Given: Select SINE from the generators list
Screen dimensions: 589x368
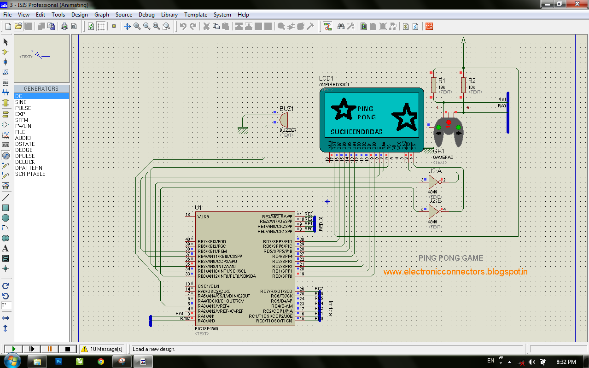Looking at the screenshot, I should pos(21,102).
